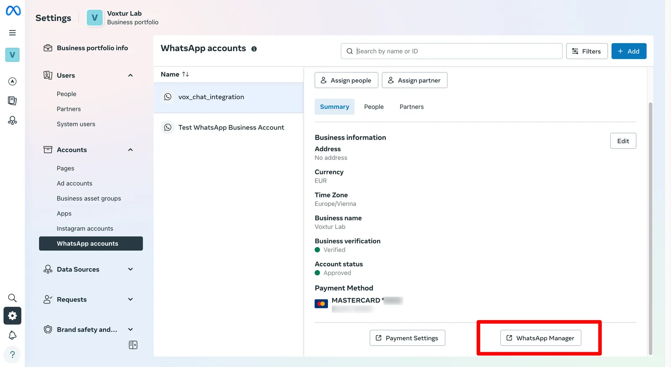Open the compass navigation icon in left rail
This screenshot has height=367, width=671.
pos(13,82)
